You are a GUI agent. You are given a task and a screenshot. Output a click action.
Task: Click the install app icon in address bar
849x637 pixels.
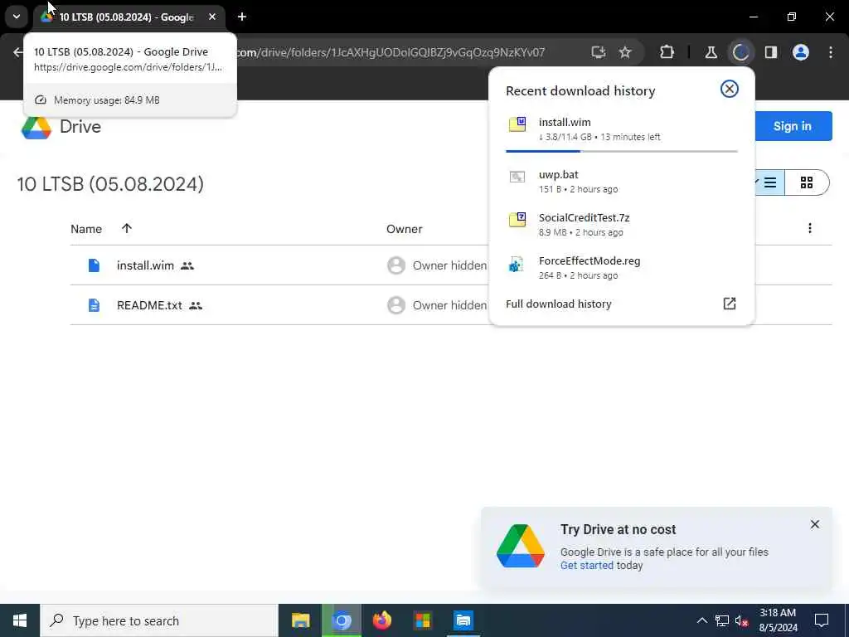coord(598,52)
